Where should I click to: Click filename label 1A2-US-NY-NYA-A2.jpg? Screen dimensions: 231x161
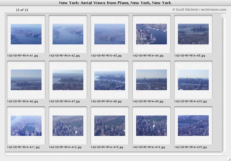click(x=64, y=56)
